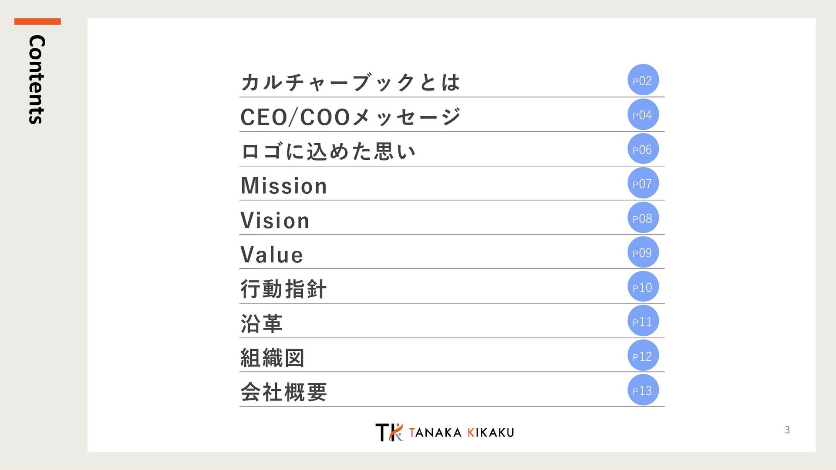
Task: Select the P11 page badge
Action: point(643,321)
